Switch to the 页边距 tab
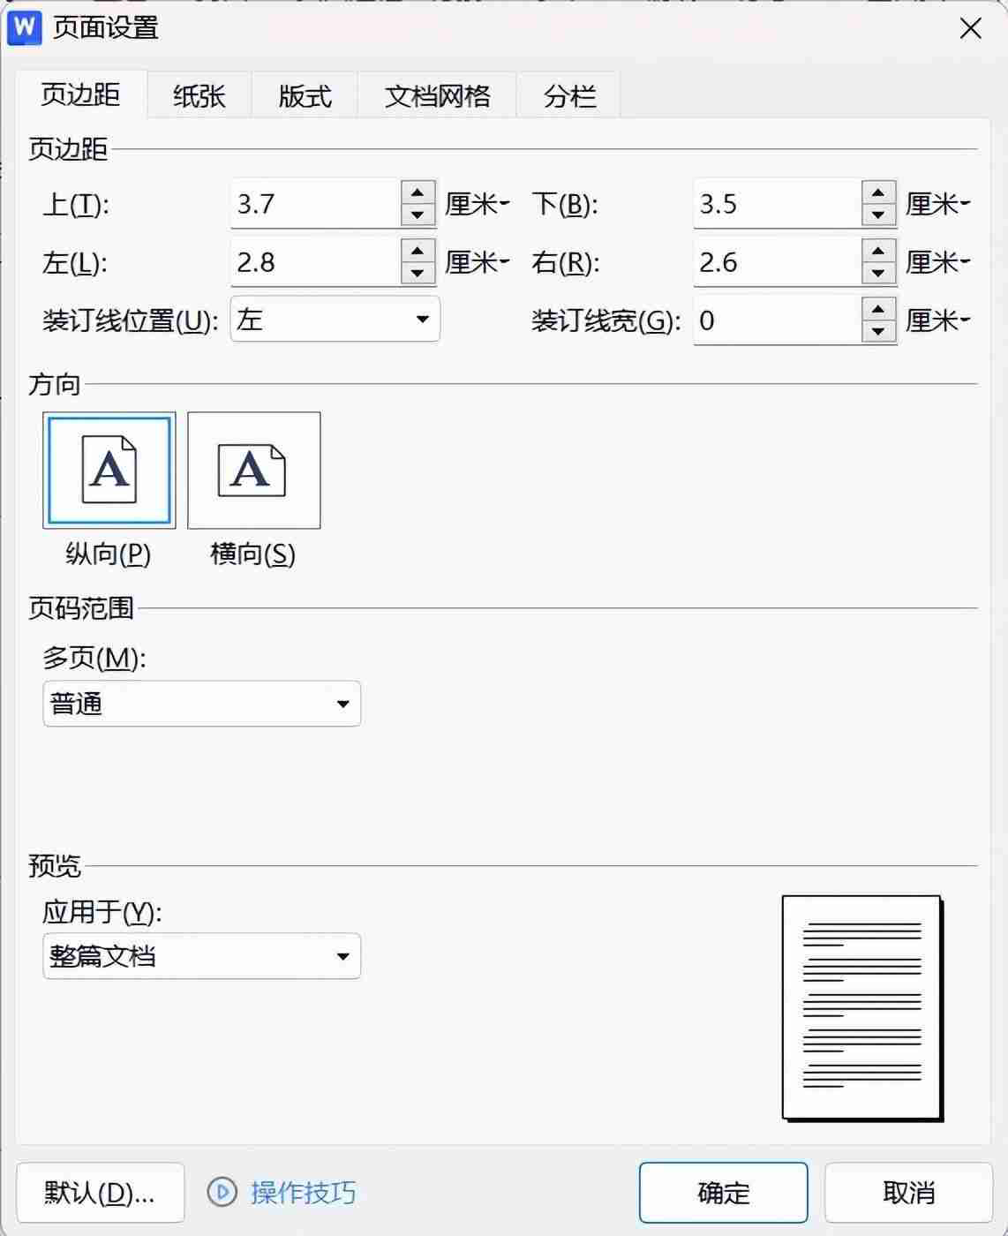 coord(81,94)
